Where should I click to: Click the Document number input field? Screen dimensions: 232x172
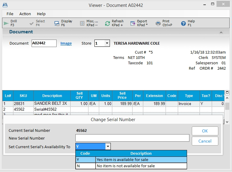(x=44, y=43)
